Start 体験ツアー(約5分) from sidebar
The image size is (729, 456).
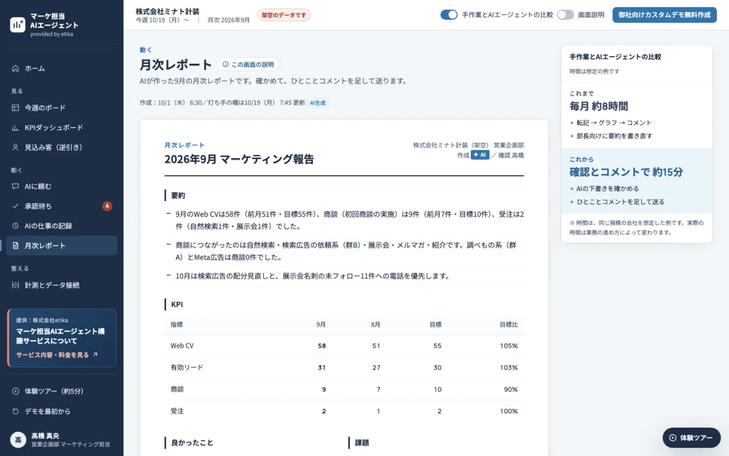click(x=61, y=392)
